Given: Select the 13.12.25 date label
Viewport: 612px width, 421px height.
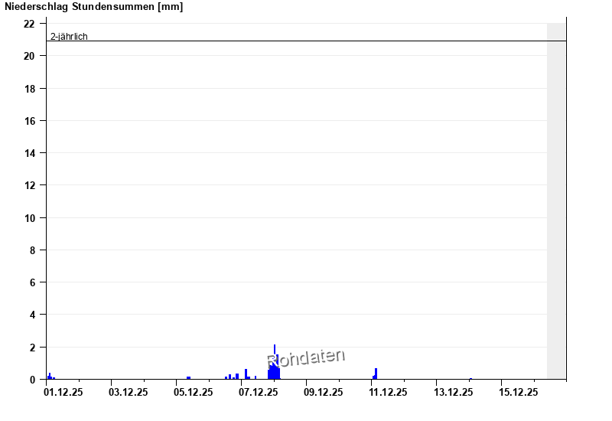Looking at the screenshot, I should [453, 393].
